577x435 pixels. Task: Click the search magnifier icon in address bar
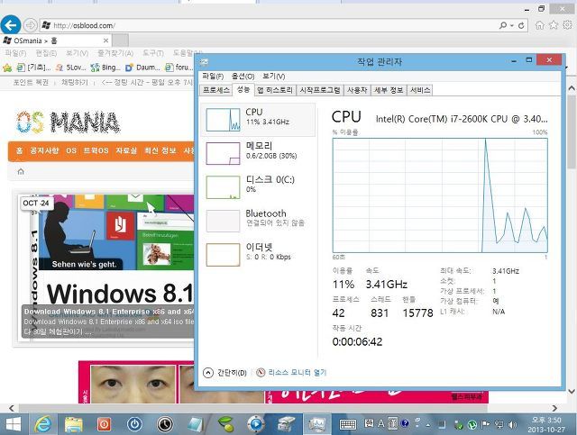tap(503, 25)
